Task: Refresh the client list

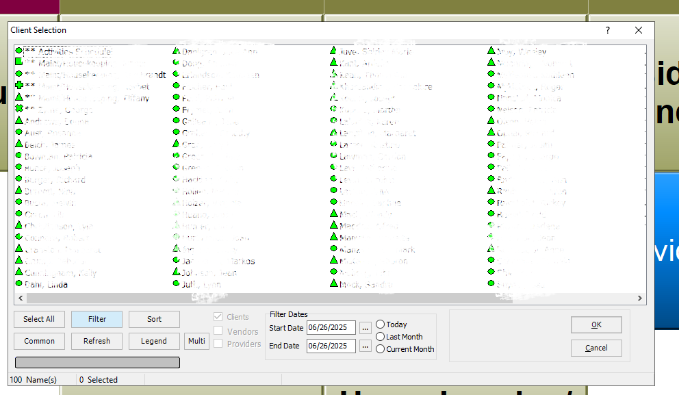Action: [97, 342]
